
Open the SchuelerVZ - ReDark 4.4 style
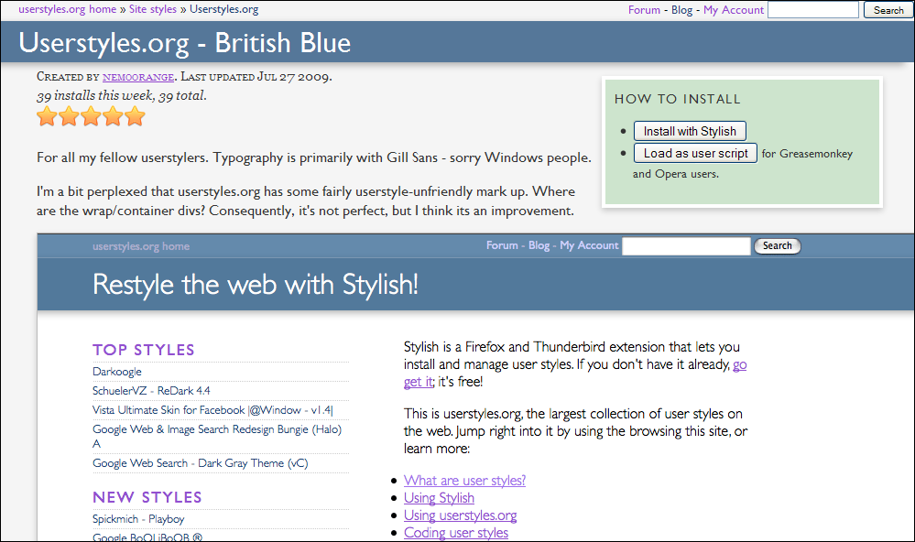[x=151, y=391]
